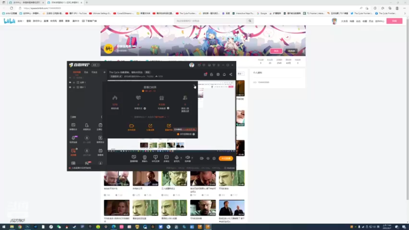Reload the page with the browser refresh button
The image size is (409, 230).
11,8
